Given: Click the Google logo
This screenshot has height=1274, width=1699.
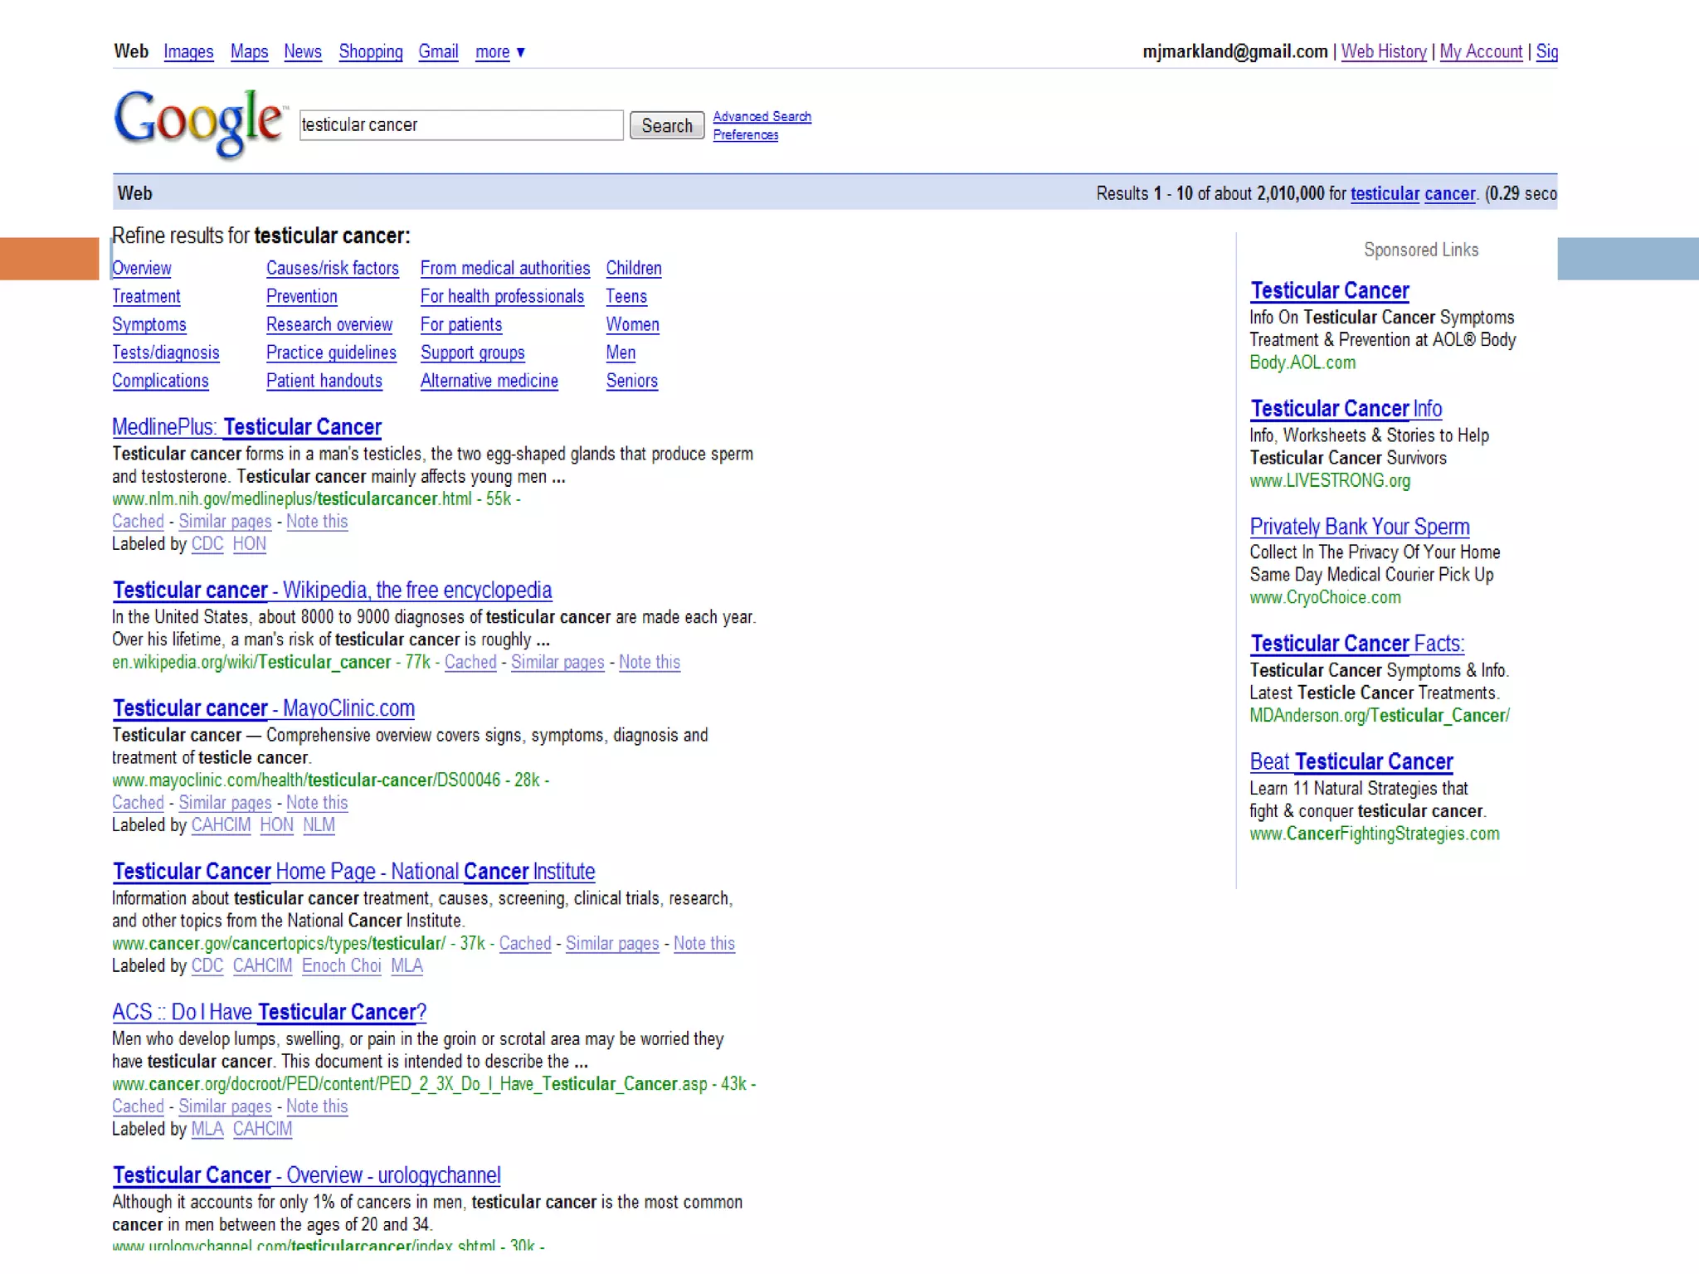Looking at the screenshot, I should 197,122.
